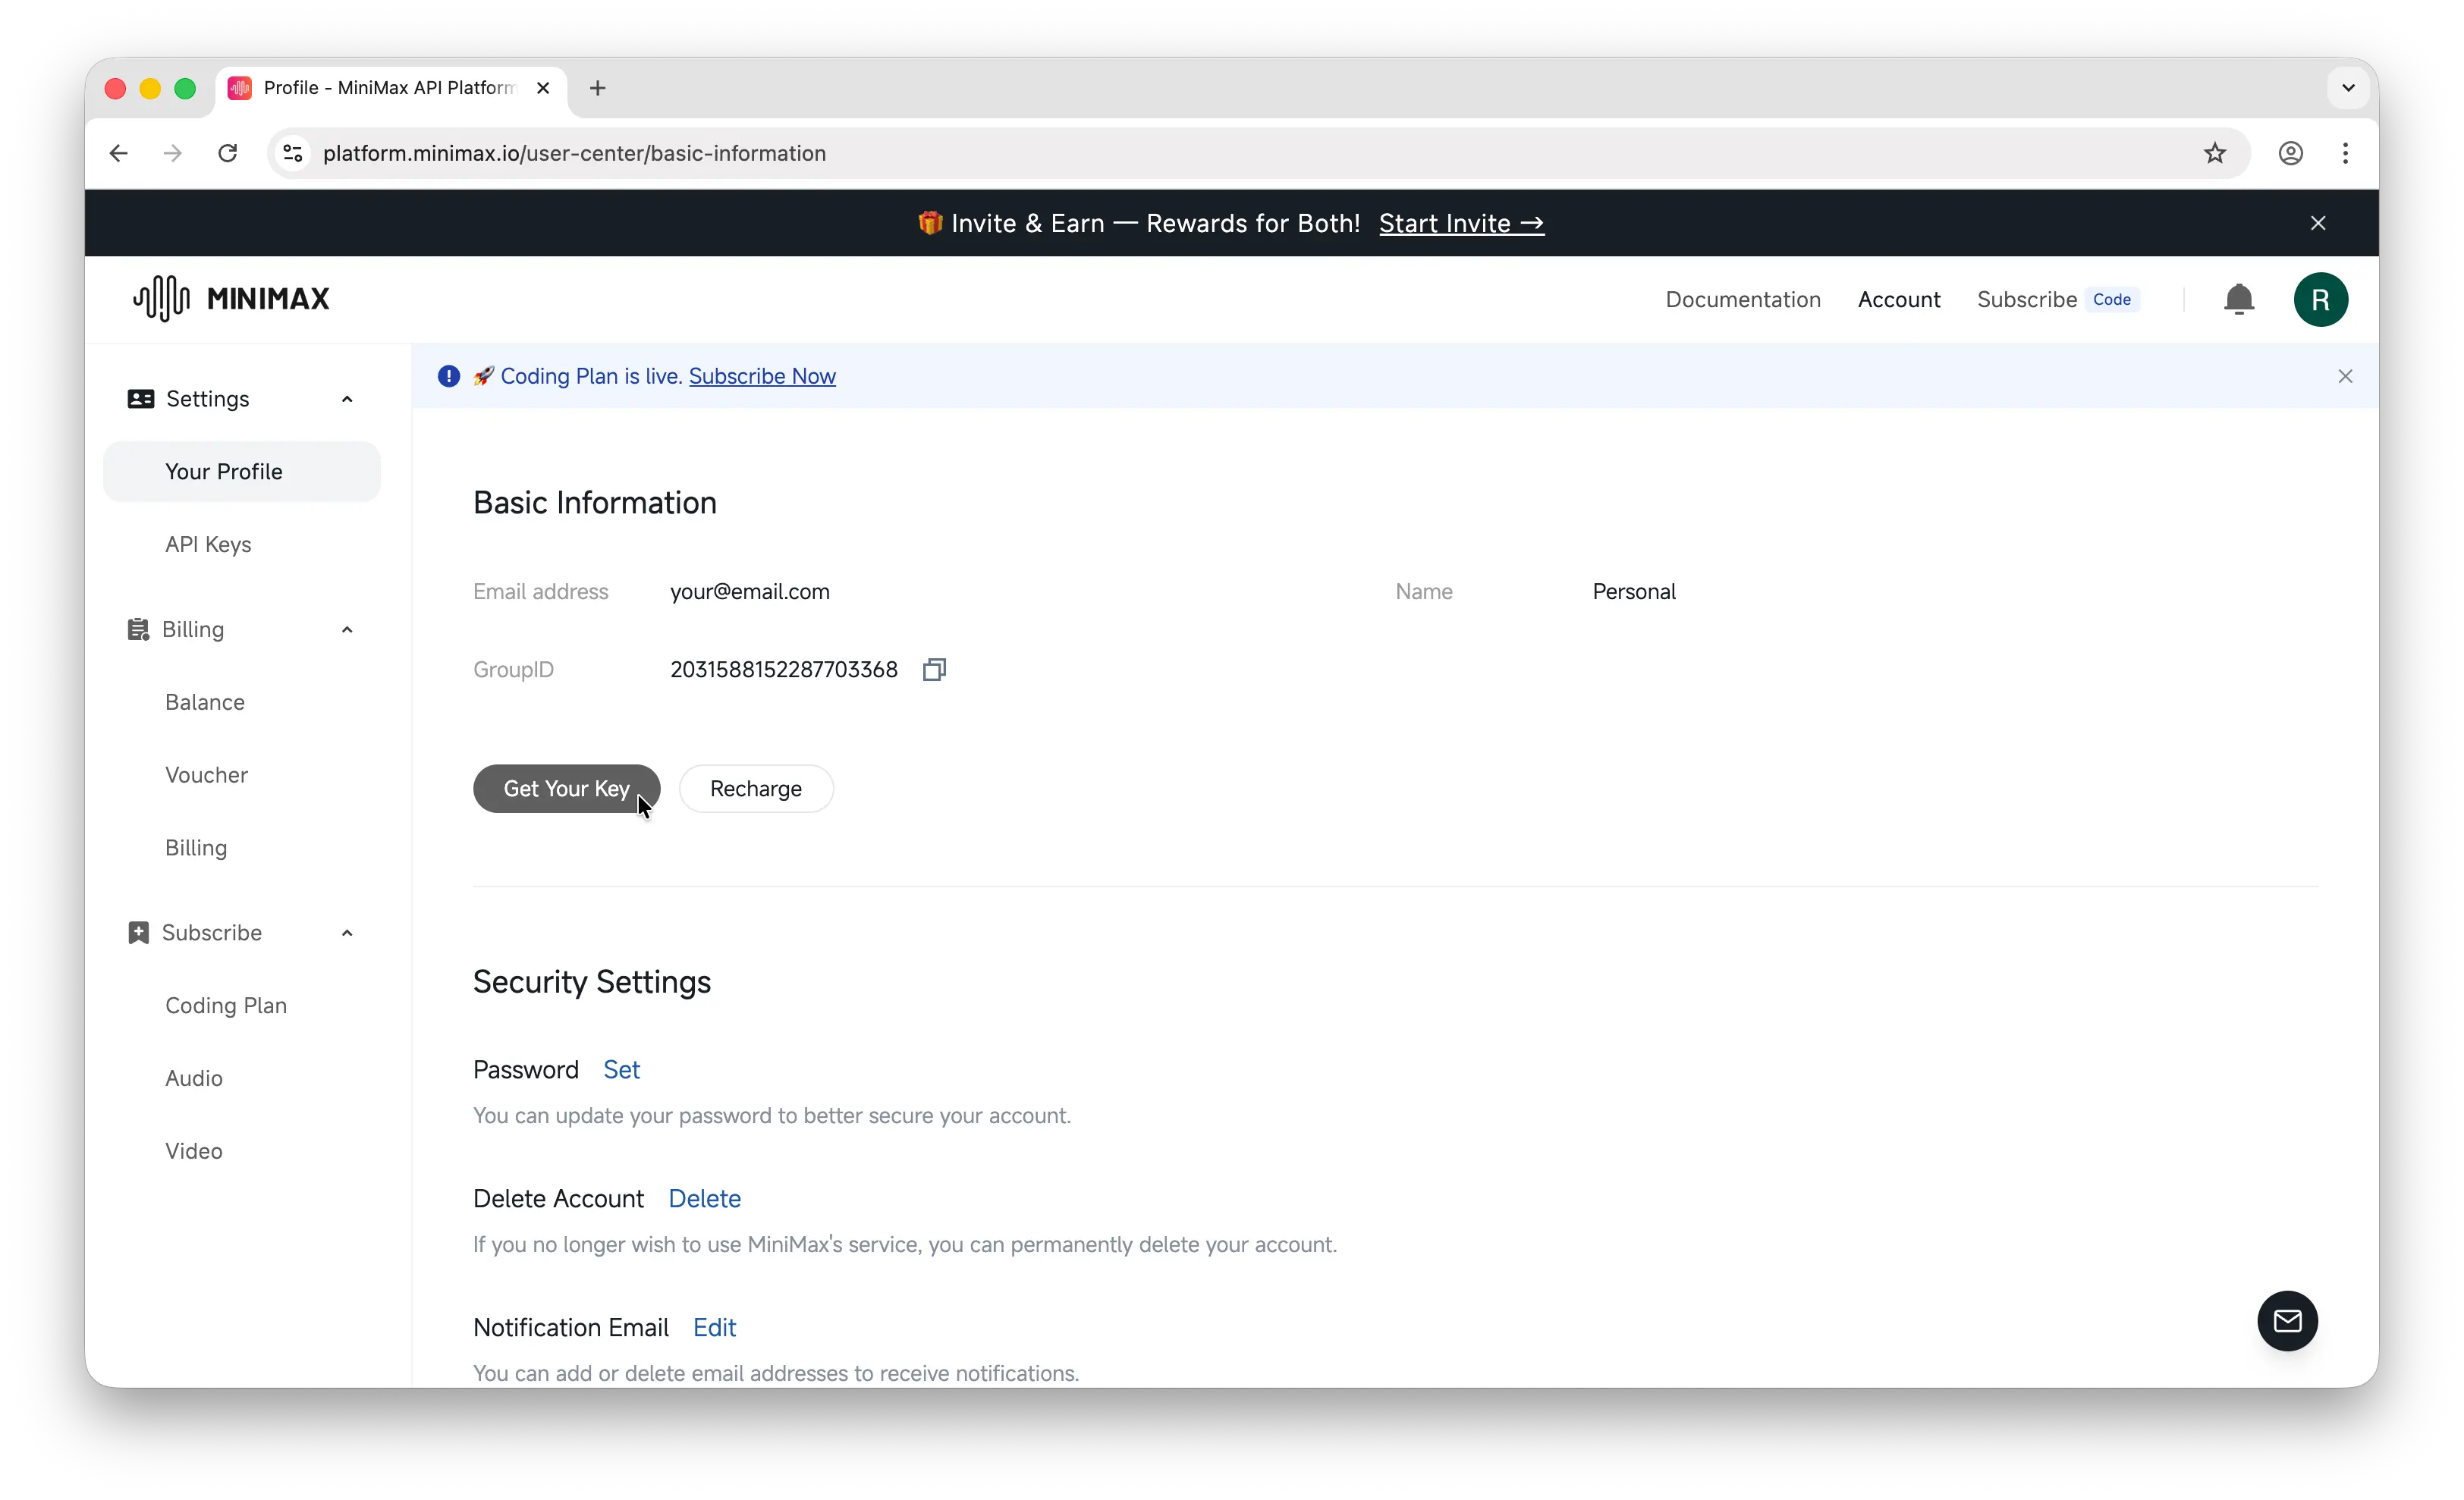Reload the current page
Screen dimensions: 2464x1500
pyautogui.click(x=227, y=153)
